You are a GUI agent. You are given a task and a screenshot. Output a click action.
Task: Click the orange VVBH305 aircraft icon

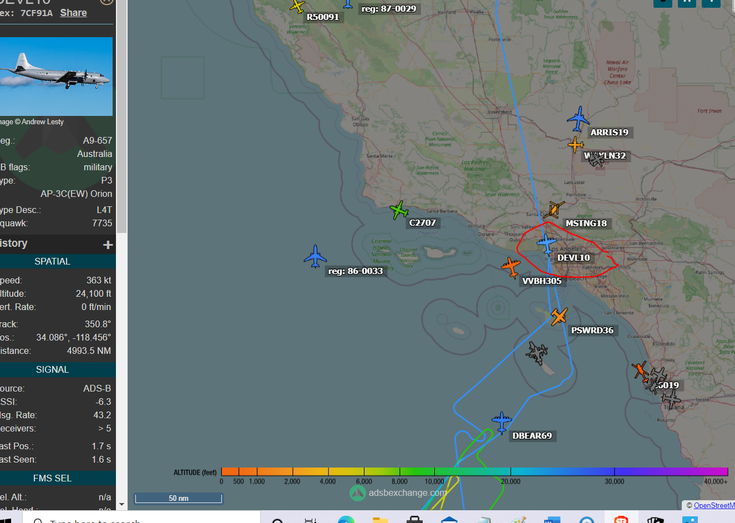point(511,267)
